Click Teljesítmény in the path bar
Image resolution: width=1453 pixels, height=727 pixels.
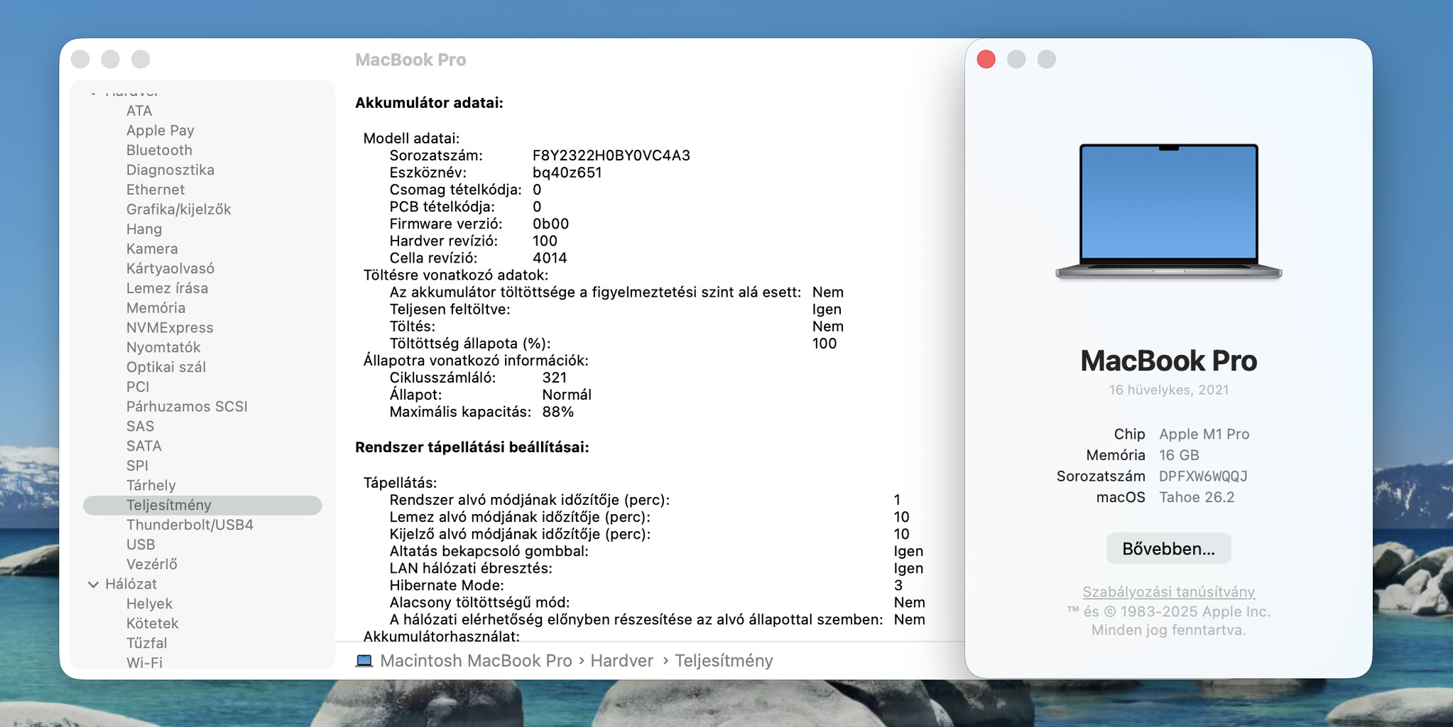coord(724,661)
